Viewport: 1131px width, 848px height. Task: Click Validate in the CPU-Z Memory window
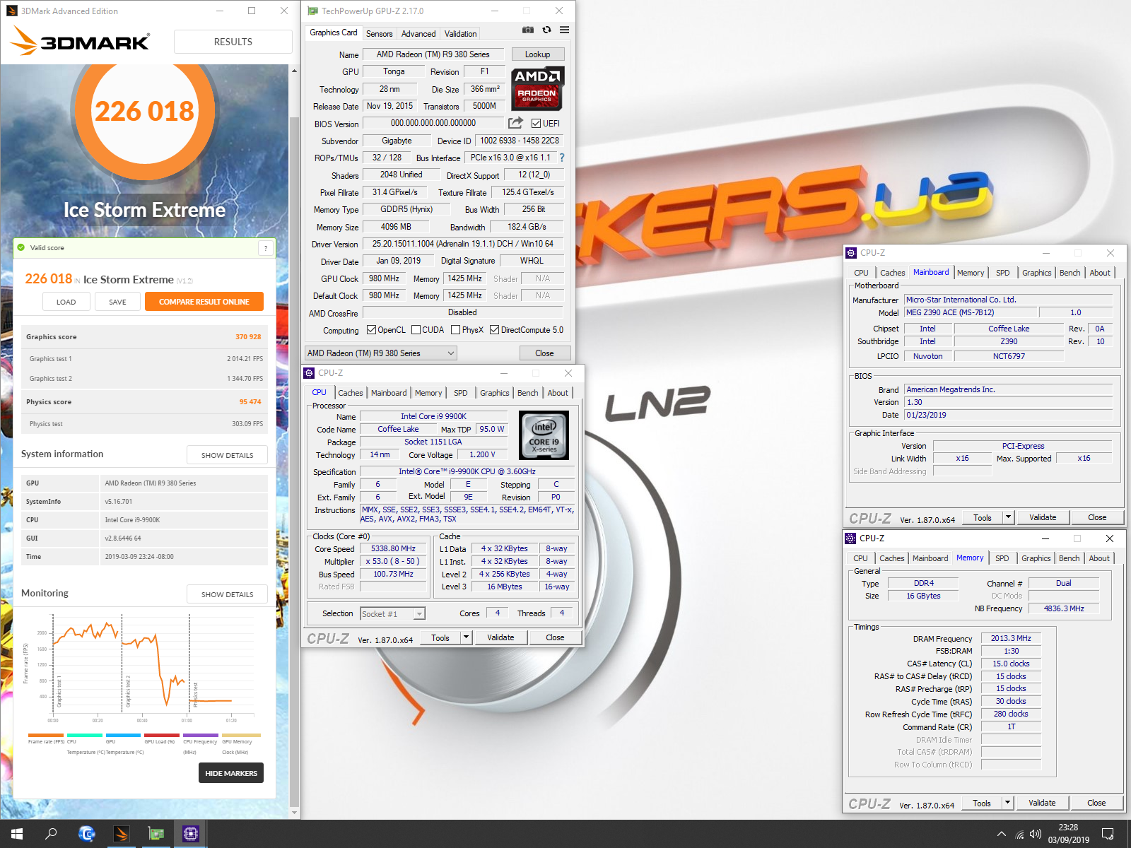pyautogui.click(x=1042, y=803)
